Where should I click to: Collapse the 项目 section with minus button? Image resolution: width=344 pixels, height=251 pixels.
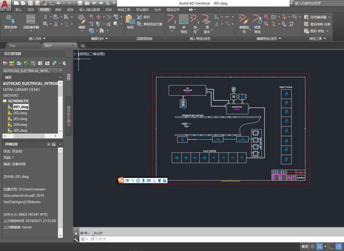coord(60,77)
